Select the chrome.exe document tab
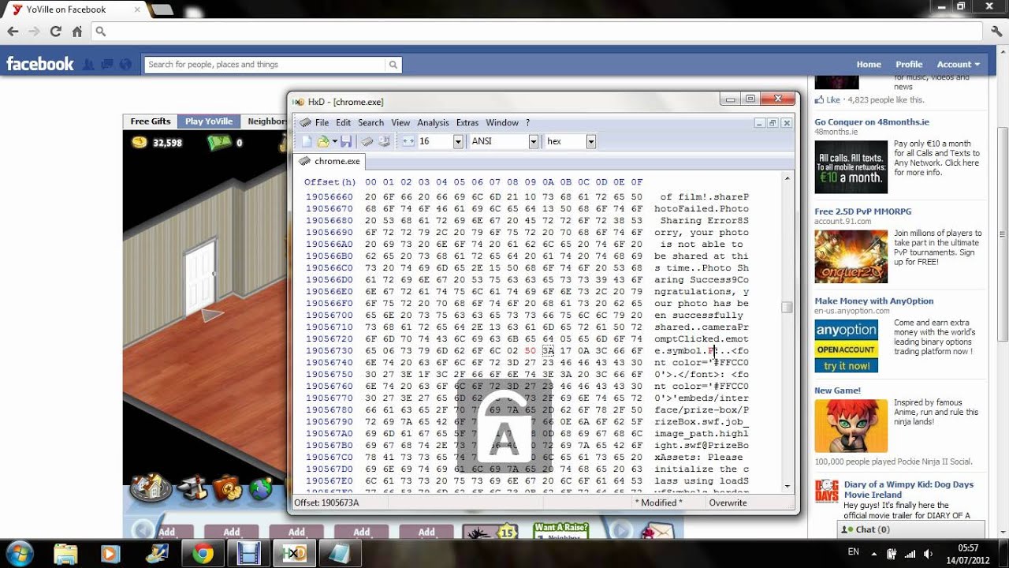Viewport: 1009px width, 568px height. (x=330, y=161)
